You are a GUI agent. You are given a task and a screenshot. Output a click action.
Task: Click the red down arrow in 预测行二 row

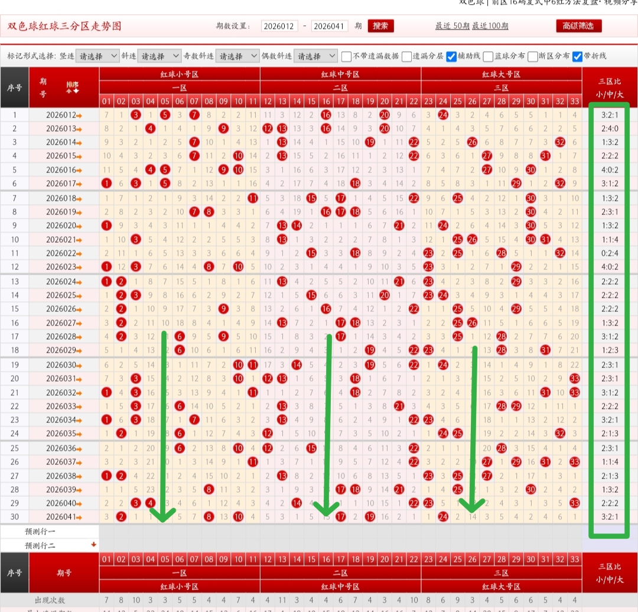point(93,545)
